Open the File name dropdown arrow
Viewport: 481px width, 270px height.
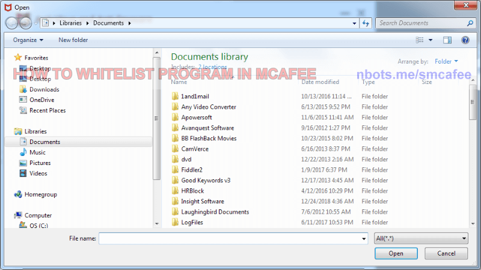tap(364, 238)
